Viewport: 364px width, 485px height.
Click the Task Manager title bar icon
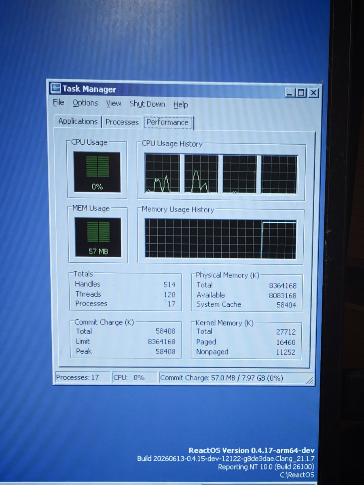coord(55,88)
